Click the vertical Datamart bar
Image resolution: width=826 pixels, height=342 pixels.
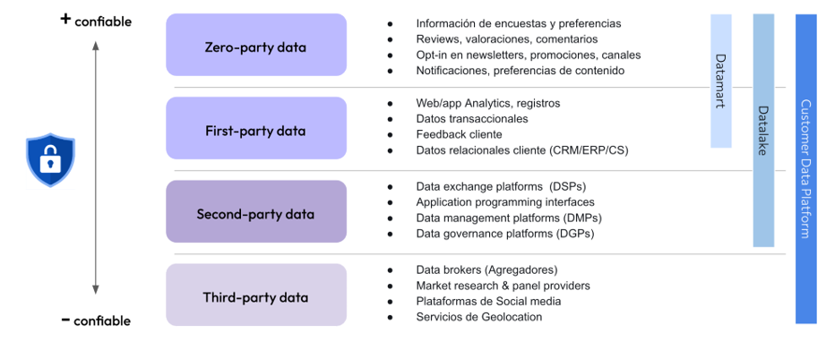point(720,81)
